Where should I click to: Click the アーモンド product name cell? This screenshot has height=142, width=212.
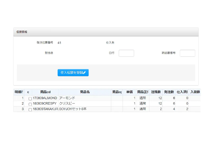point(85,98)
